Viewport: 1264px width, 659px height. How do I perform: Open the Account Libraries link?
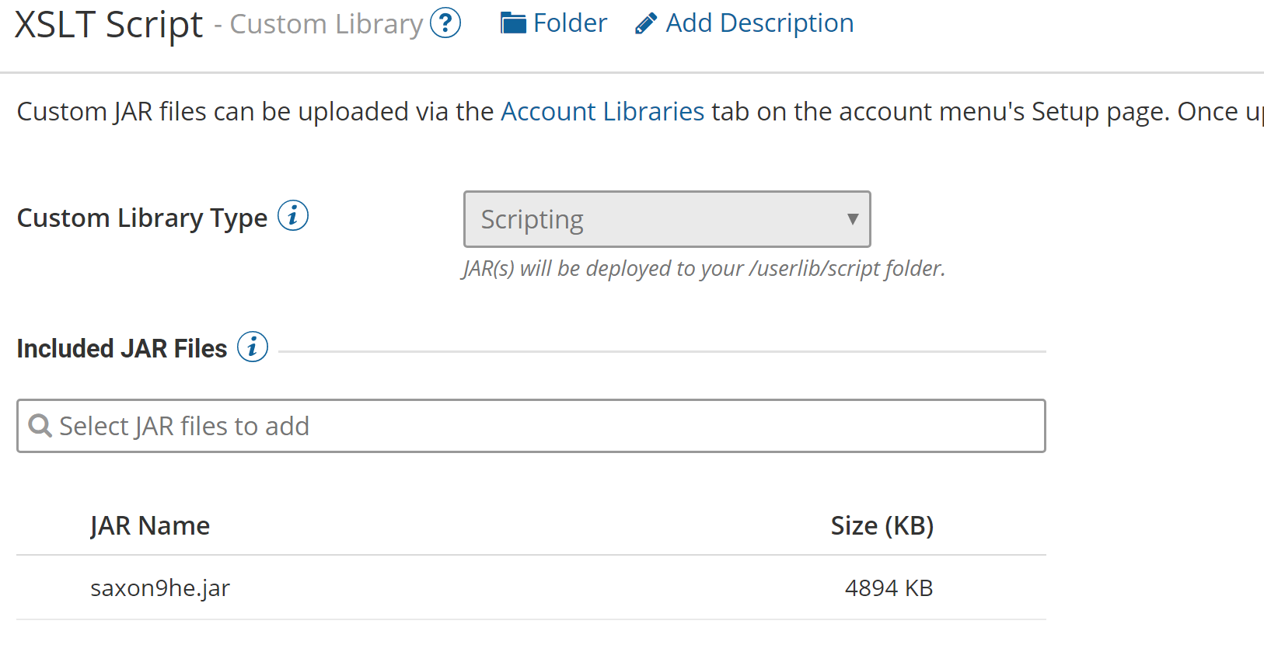coord(602,112)
